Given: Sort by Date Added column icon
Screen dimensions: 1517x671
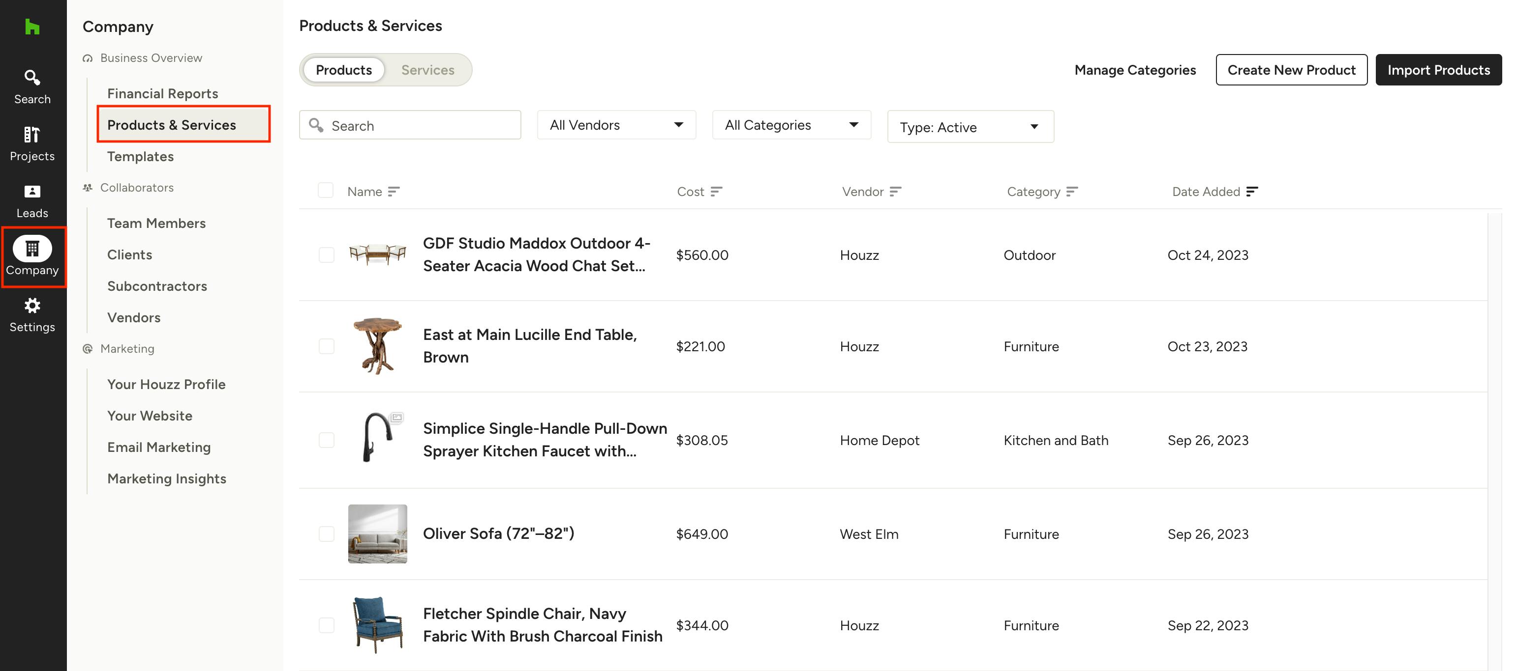Looking at the screenshot, I should coord(1252,192).
